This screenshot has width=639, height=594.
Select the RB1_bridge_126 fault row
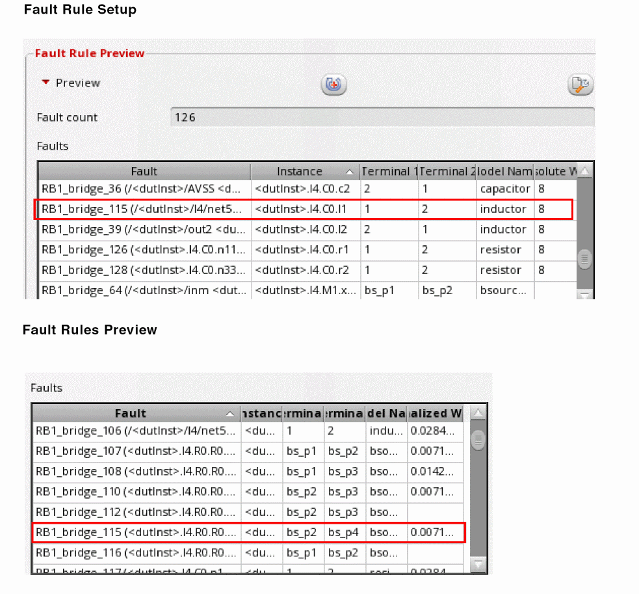[307, 250]
